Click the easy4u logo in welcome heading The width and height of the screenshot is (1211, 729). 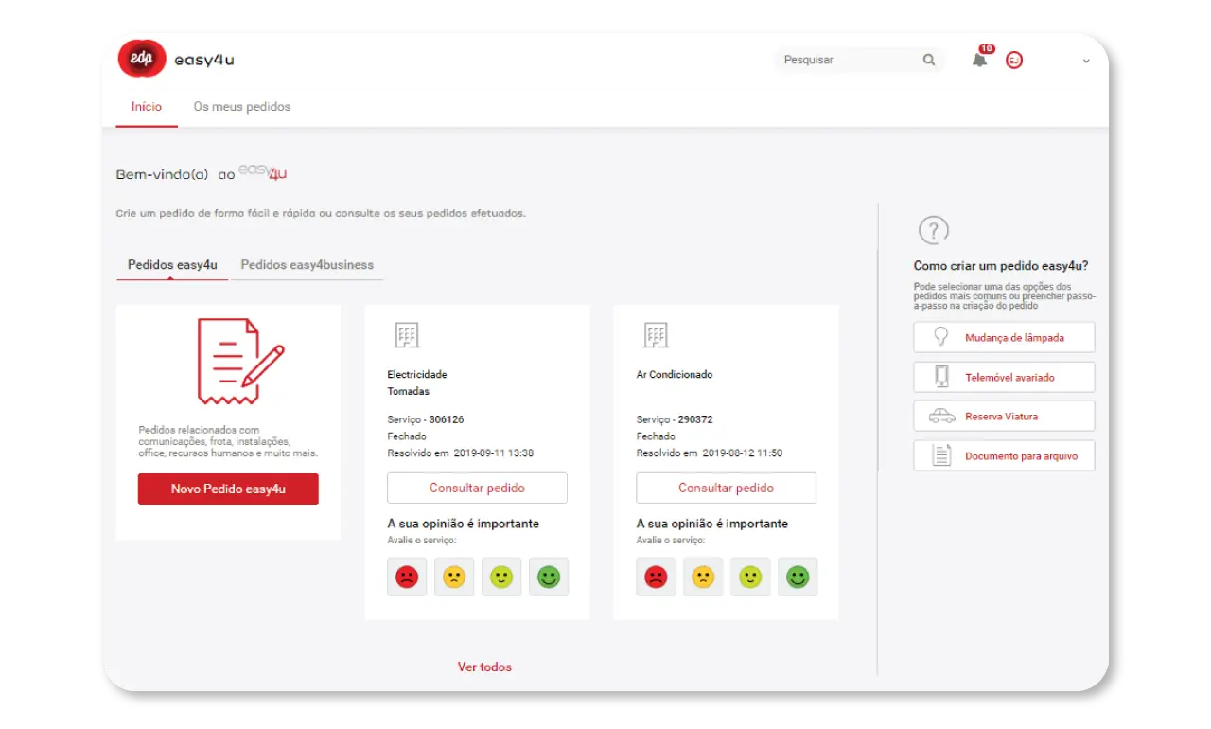pos(262,172)
